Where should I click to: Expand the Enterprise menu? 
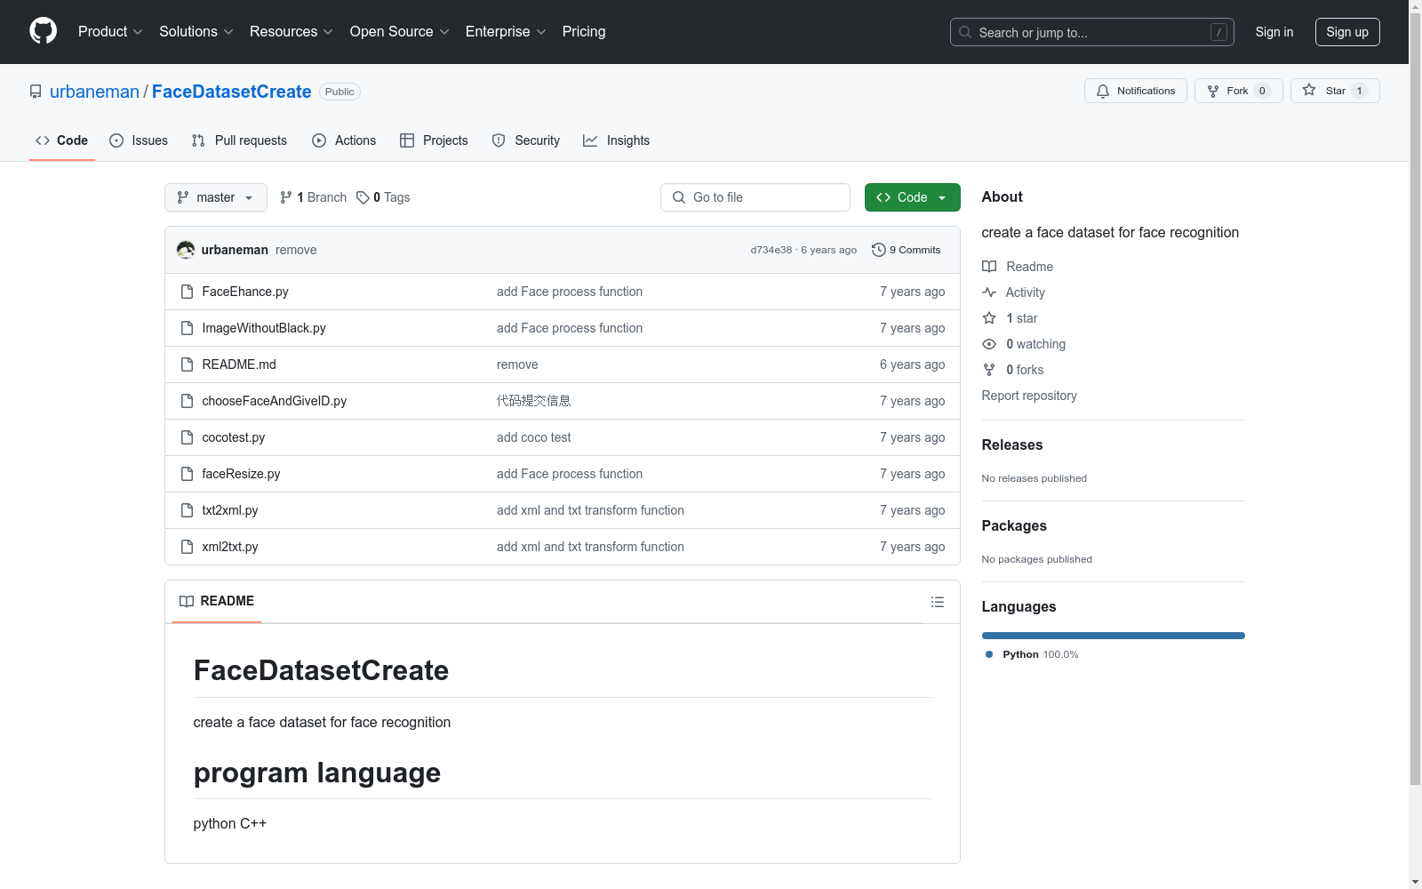click(x=506, y=32)
